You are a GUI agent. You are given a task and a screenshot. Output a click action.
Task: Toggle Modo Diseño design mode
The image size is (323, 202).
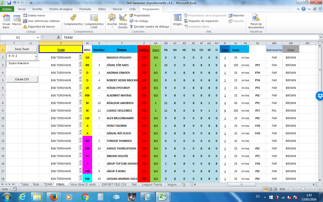[123, 21]
